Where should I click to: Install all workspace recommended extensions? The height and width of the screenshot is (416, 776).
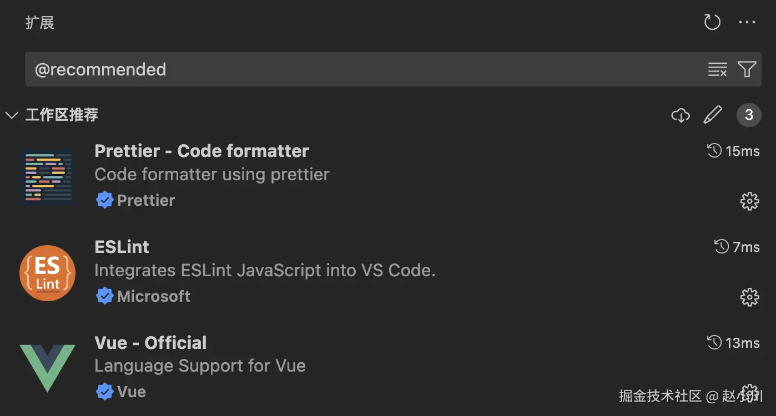[x=681, y=115]
